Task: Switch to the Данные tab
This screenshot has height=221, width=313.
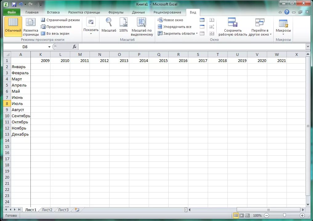Action: 138,12
